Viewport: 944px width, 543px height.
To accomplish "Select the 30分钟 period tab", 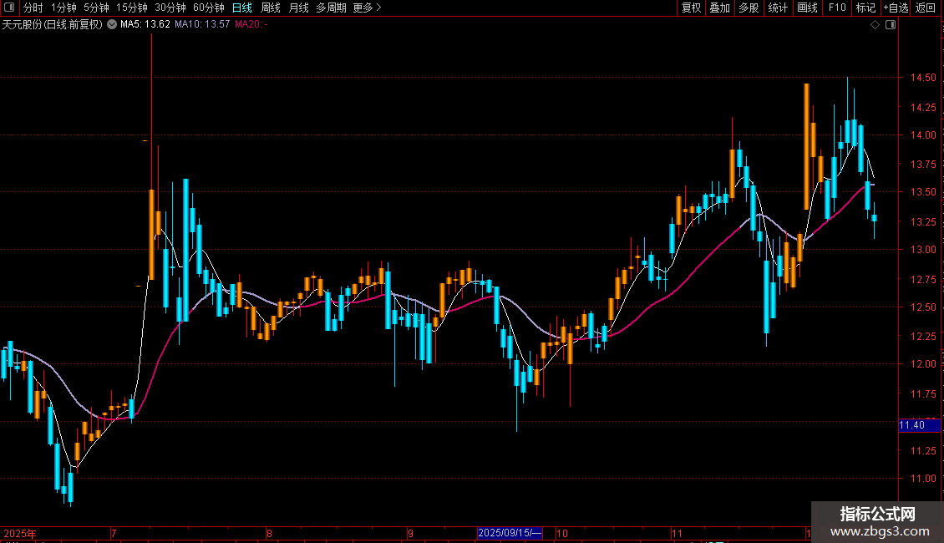I will coord(170,8).
